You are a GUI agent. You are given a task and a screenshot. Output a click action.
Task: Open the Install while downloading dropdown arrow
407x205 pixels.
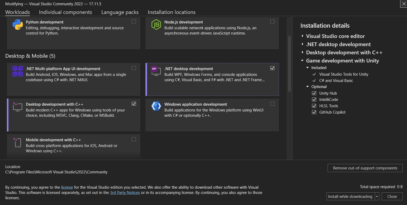point(377,197)
